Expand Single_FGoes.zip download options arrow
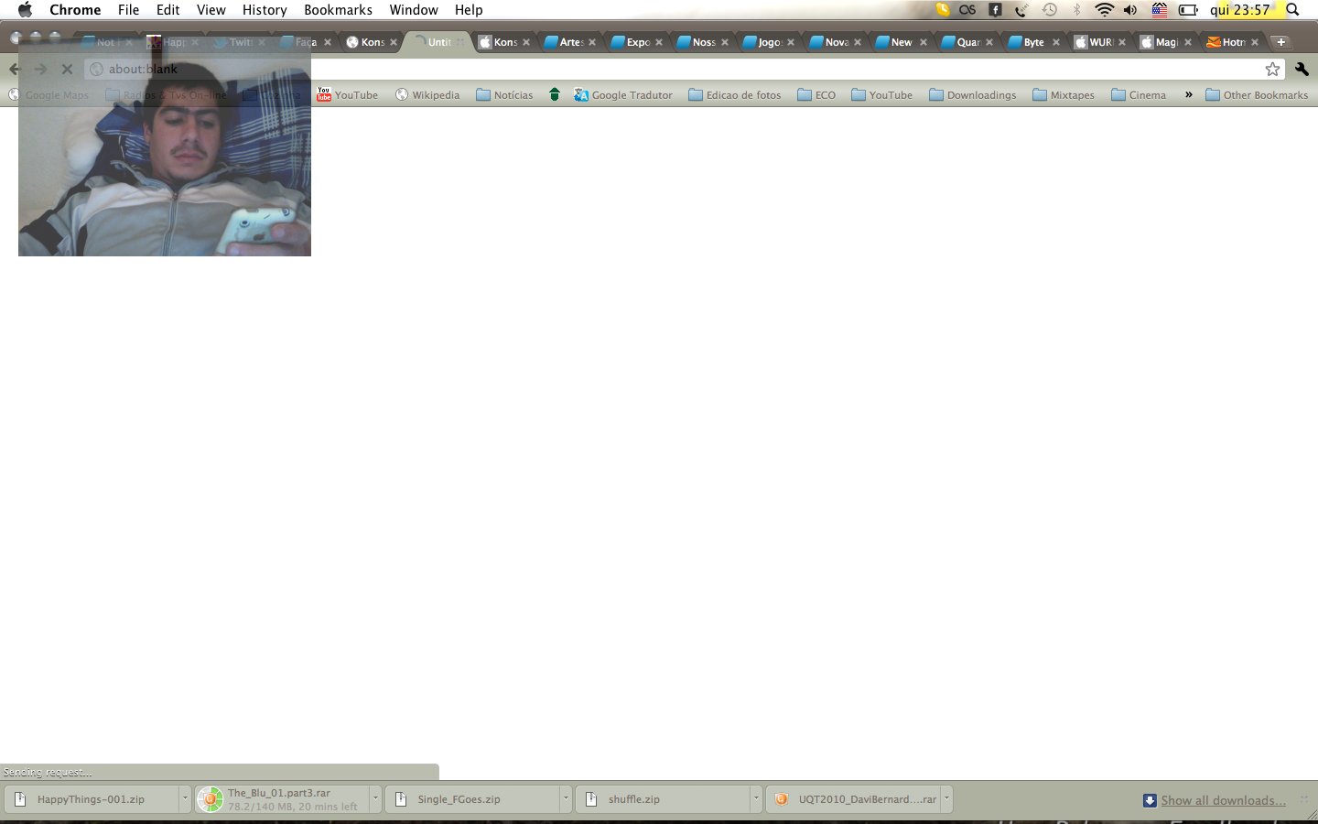This screenshot has width=1318, height=824. [x=566, y=798]
